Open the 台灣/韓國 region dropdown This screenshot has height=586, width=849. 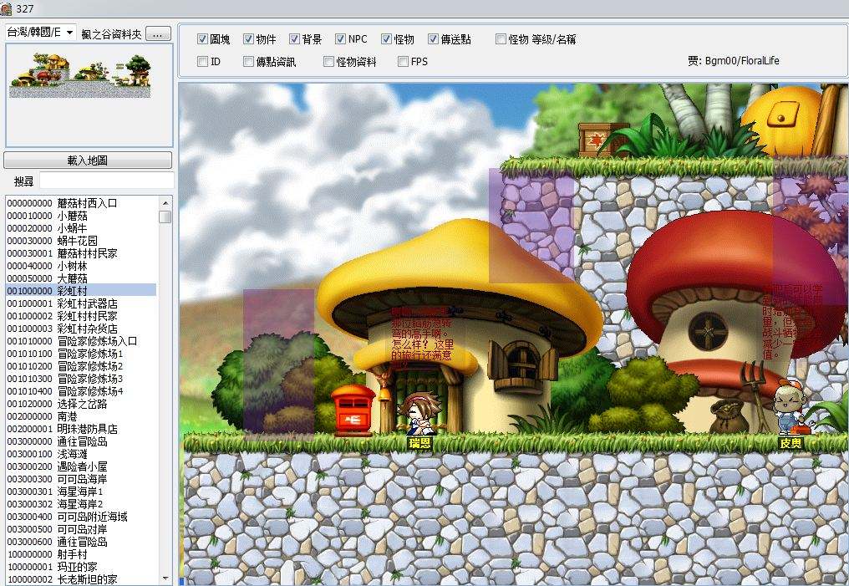[69, 33]
